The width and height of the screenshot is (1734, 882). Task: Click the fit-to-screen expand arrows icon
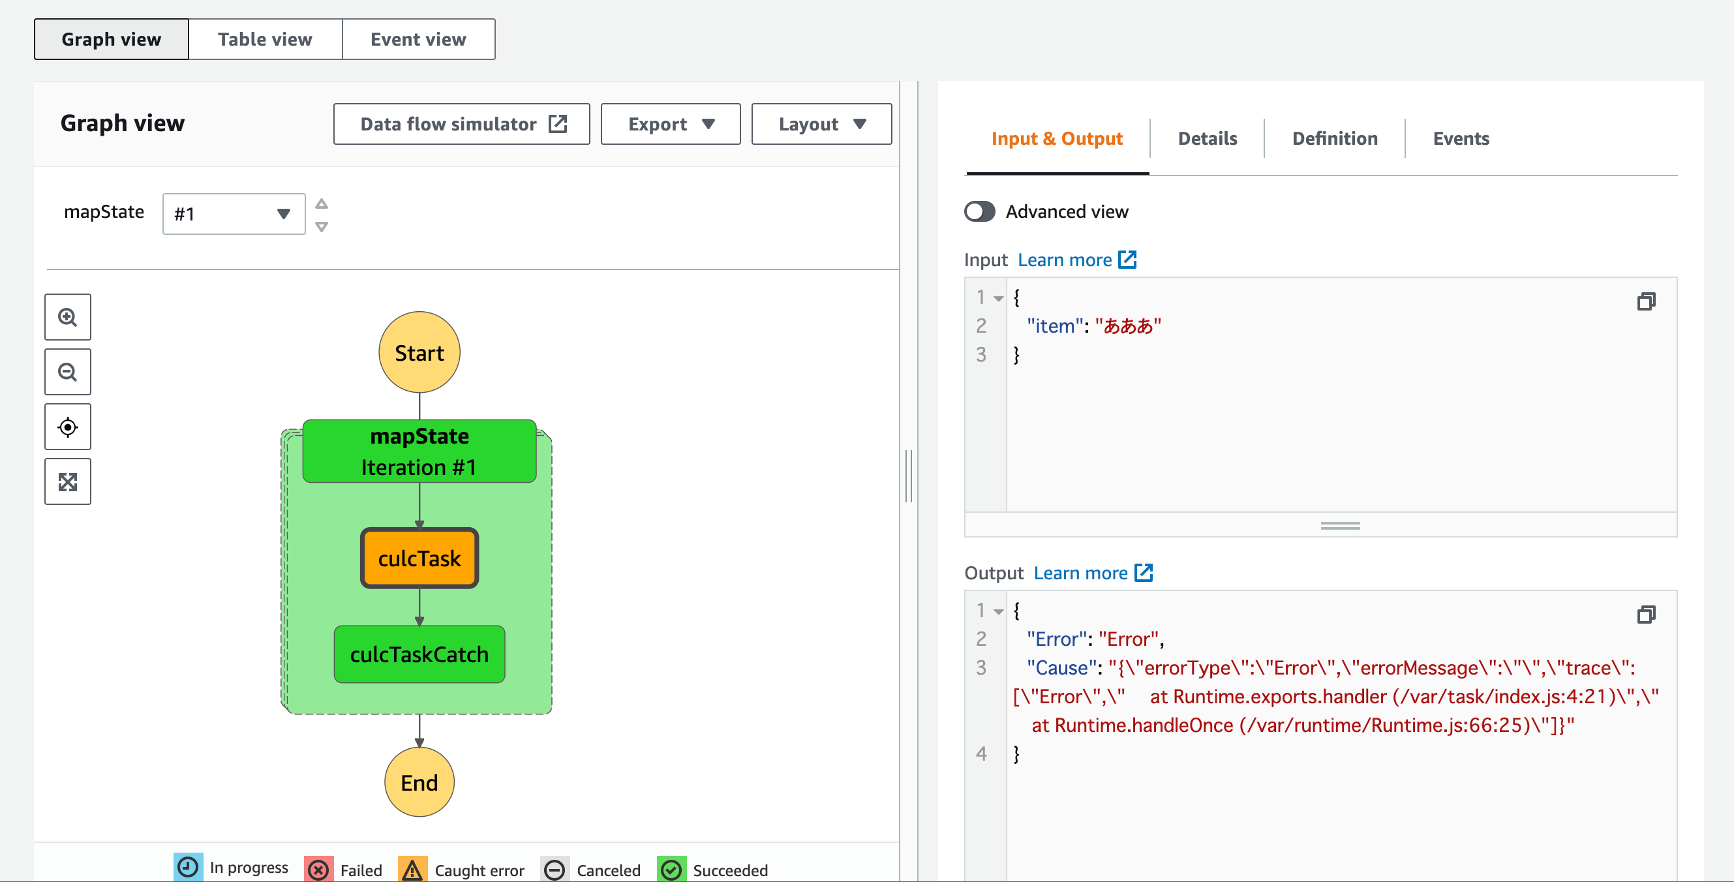pos(67,481)
